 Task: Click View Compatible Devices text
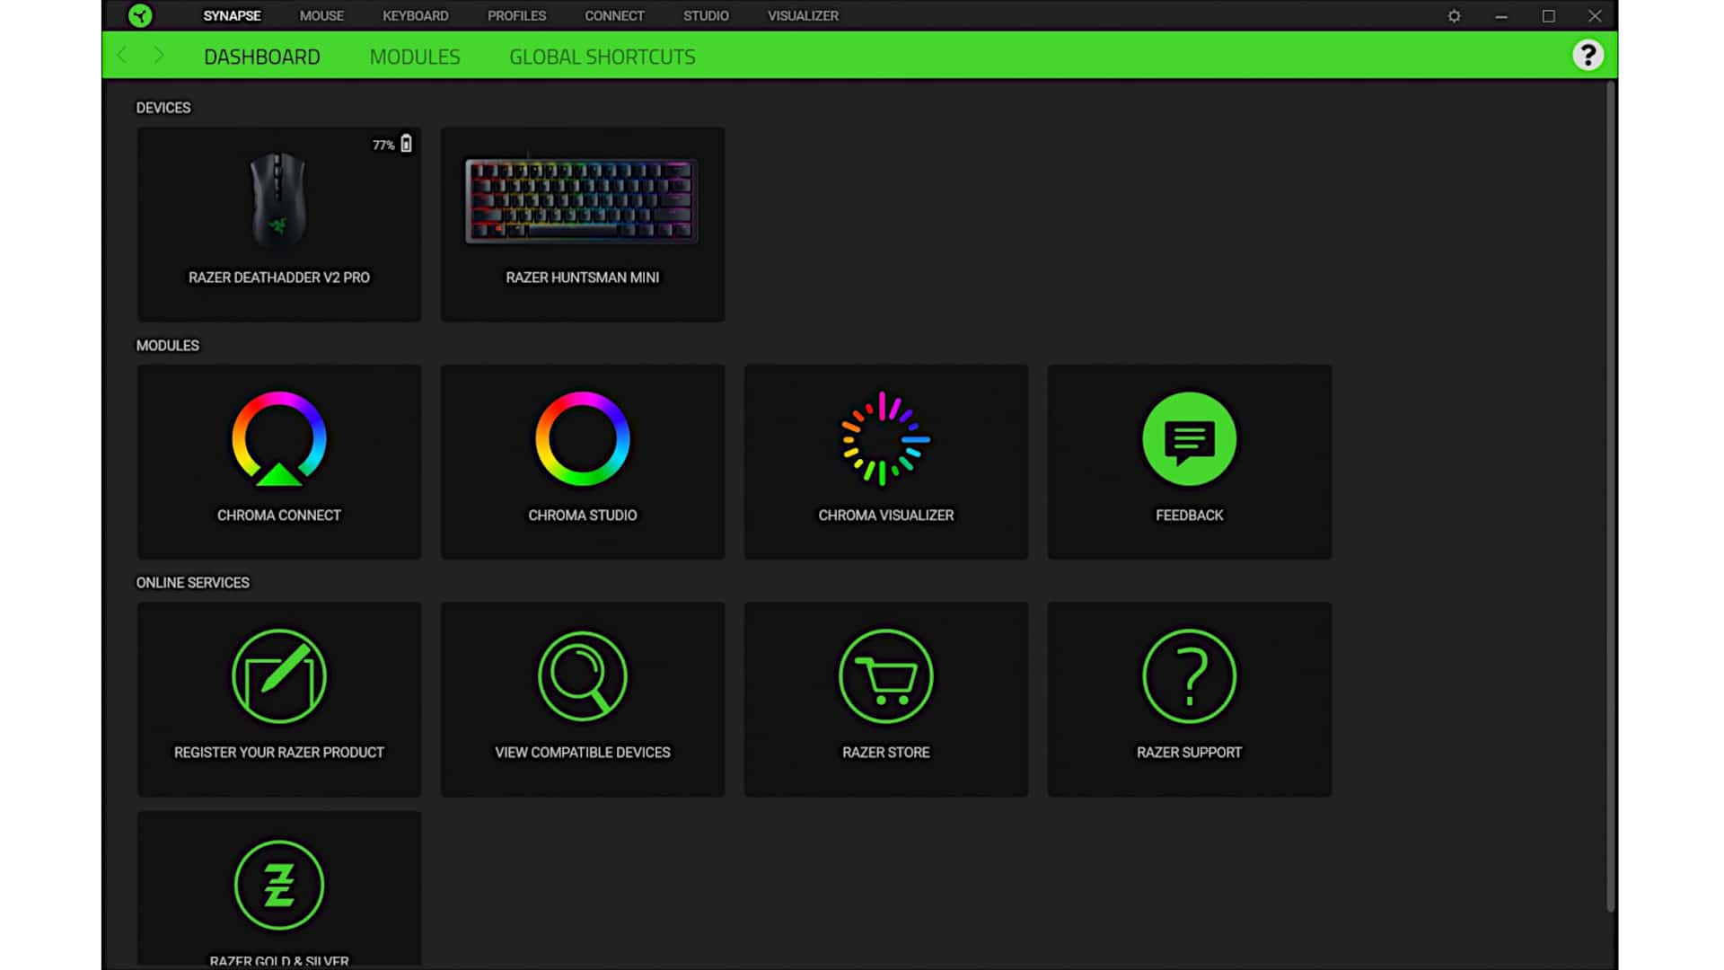click(582, 753)
